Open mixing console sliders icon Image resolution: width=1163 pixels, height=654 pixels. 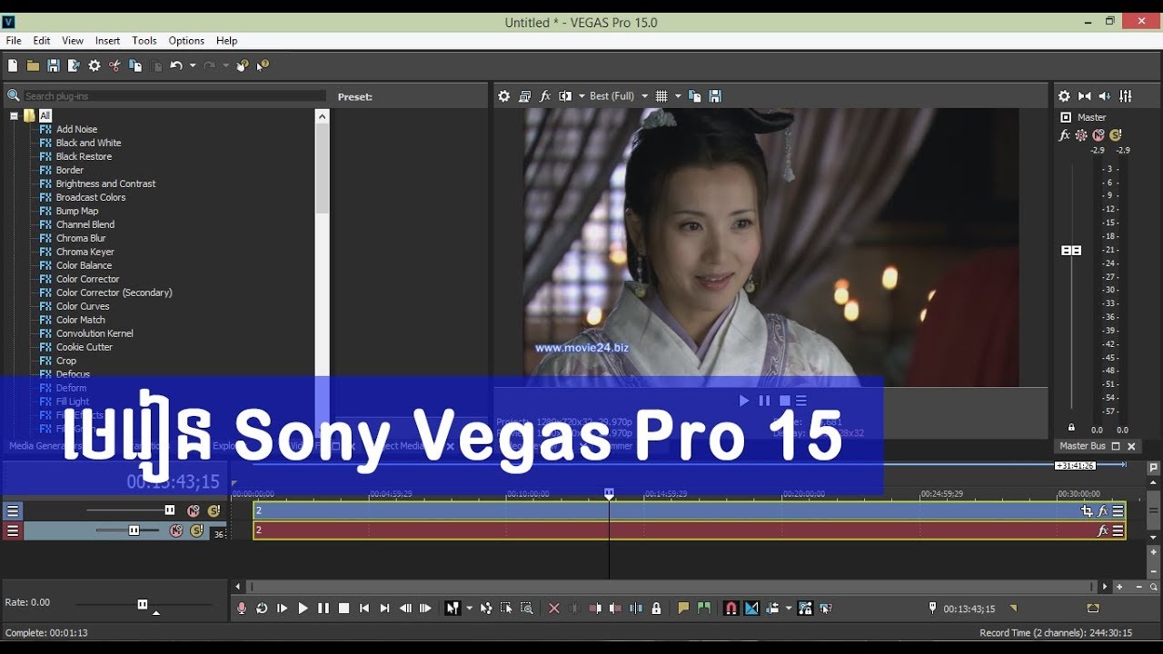pyautogui.click(x=1126, y=95)
